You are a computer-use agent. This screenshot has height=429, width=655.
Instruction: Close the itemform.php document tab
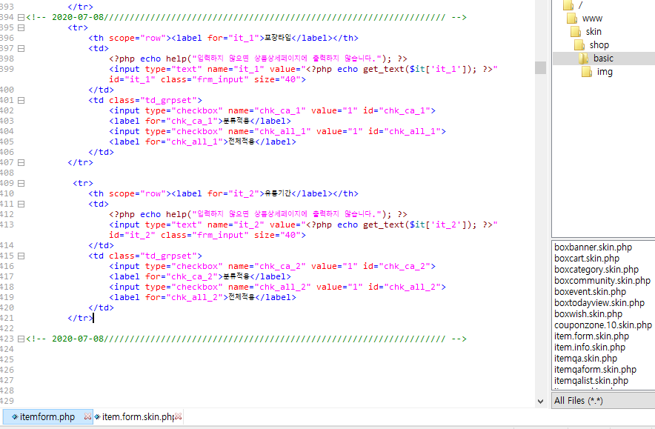pyautogui.click(x=88, y=417)
